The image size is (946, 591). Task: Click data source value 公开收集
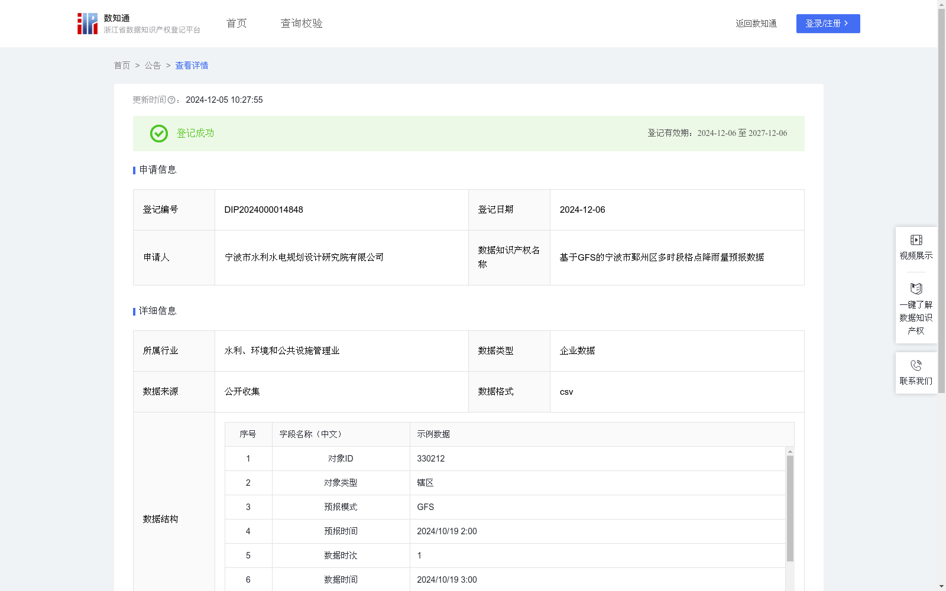(242, 392)
